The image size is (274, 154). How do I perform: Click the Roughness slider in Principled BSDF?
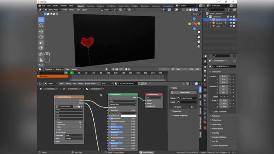click(x=122, y=132)
